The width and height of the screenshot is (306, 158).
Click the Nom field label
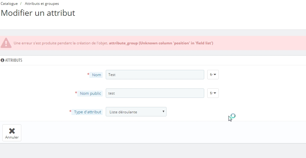96,75
